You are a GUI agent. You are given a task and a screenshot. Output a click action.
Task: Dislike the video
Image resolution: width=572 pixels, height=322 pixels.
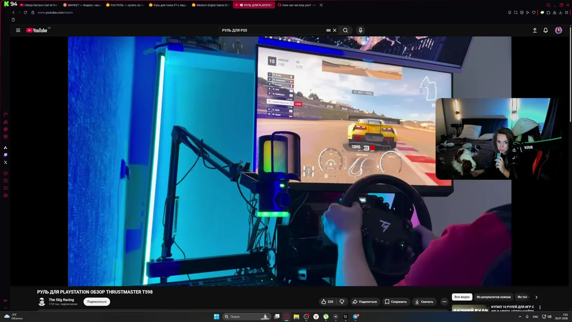(342, 302)
